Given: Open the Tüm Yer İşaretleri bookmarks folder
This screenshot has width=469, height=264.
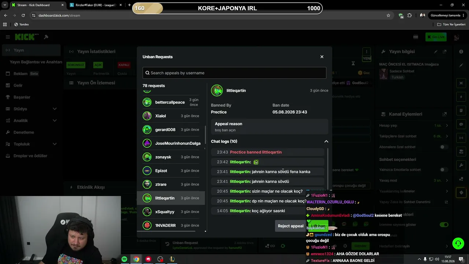Looking at the screenshot, I should (x=451, y=25).
